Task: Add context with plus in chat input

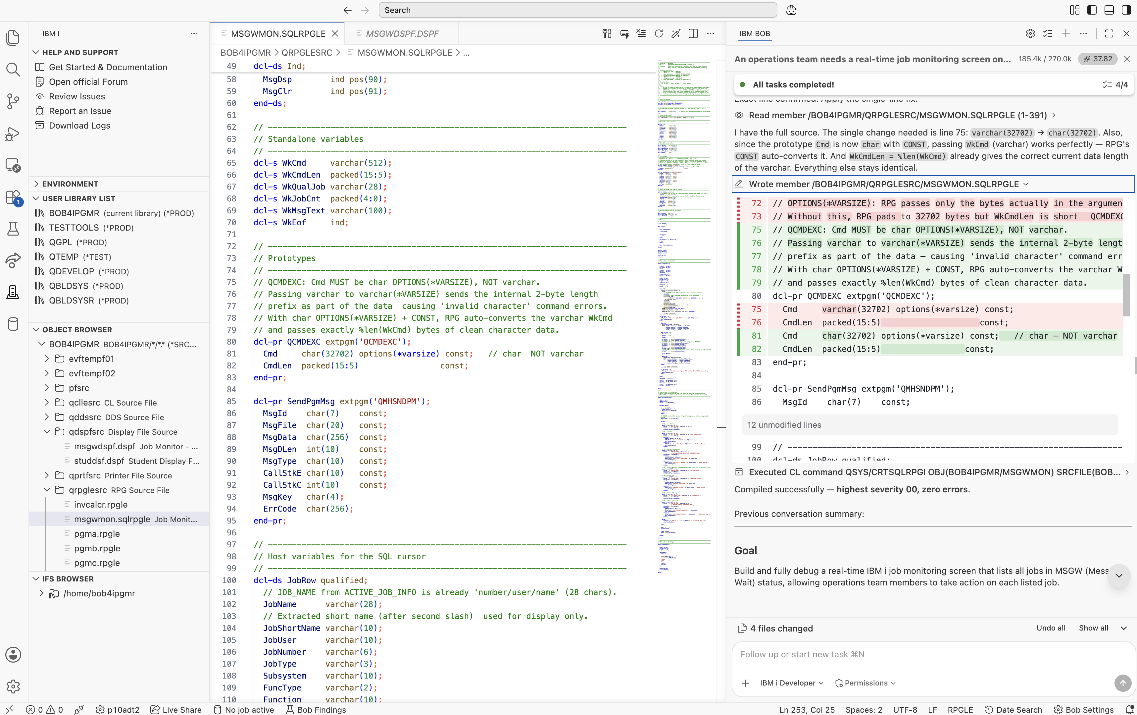Action: point(746,683)
